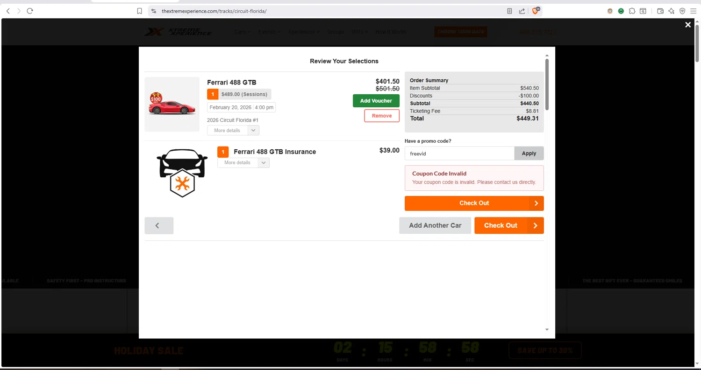Open the Gifts menu dropdown
The image size is (701, 370).
coord(359,32)
